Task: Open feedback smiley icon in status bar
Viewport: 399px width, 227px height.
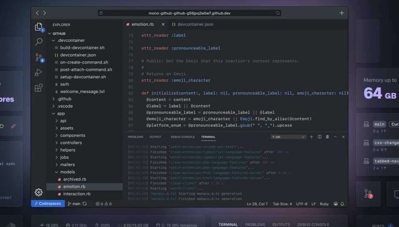Action: [336, 204]
